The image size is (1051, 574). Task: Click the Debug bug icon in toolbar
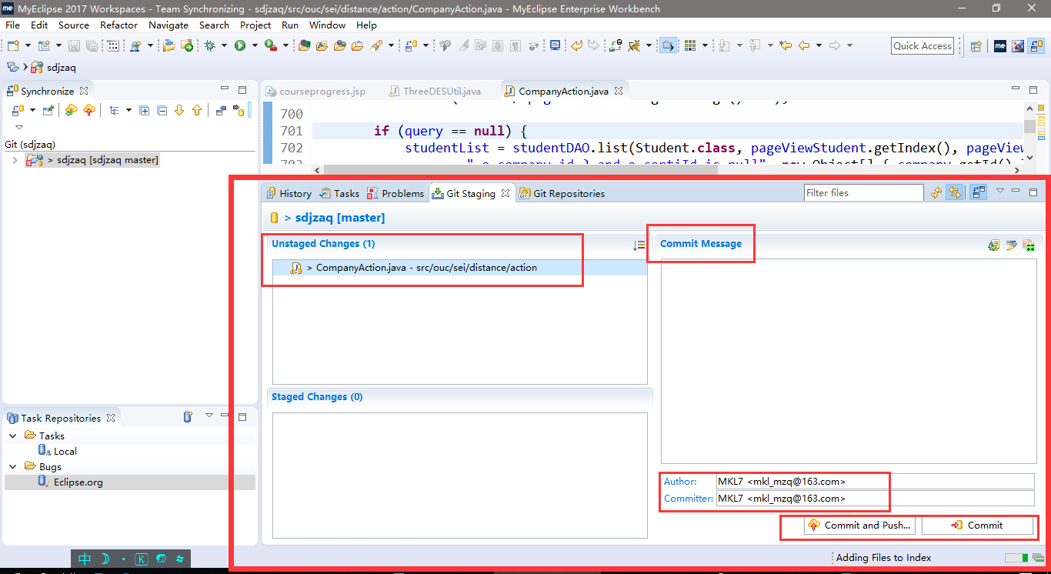(x=209, y=46)
